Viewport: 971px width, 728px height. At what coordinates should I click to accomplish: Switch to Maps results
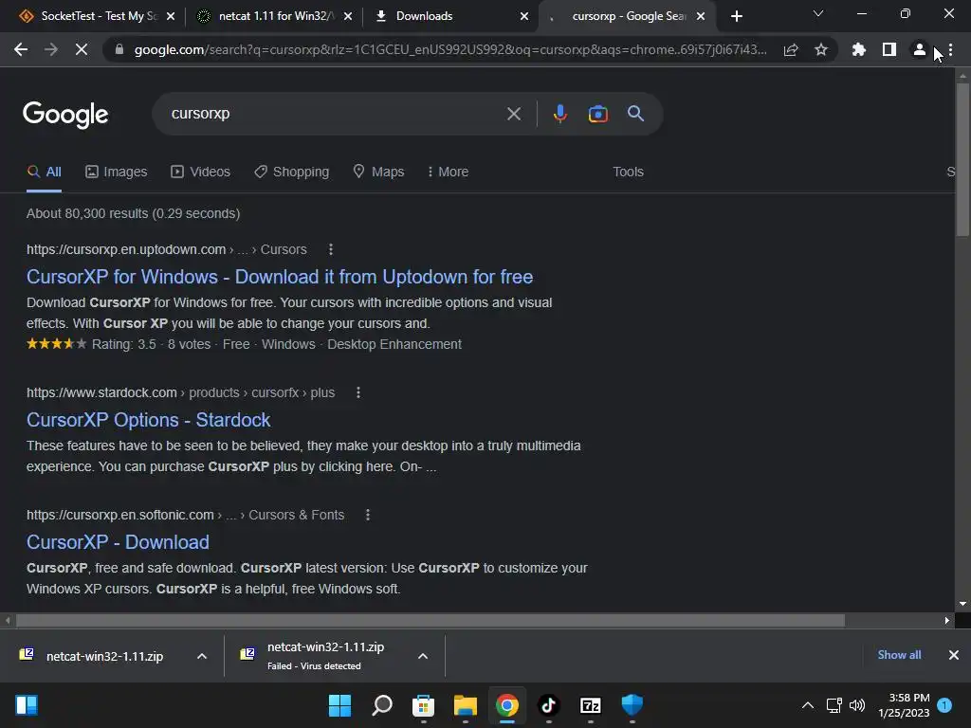[378, 173]
